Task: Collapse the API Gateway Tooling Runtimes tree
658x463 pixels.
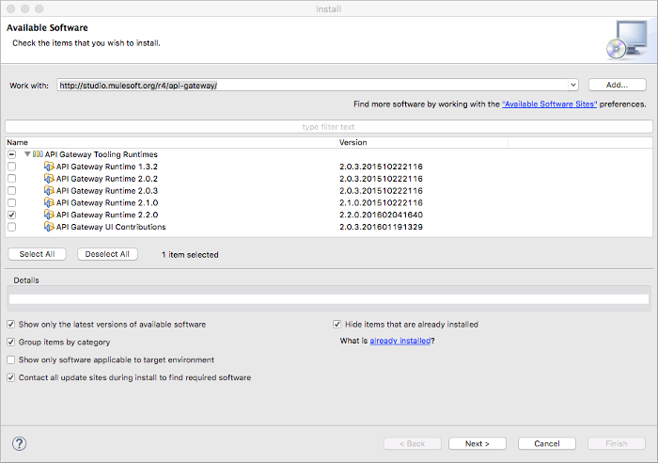Action: [x=27, y=154]
